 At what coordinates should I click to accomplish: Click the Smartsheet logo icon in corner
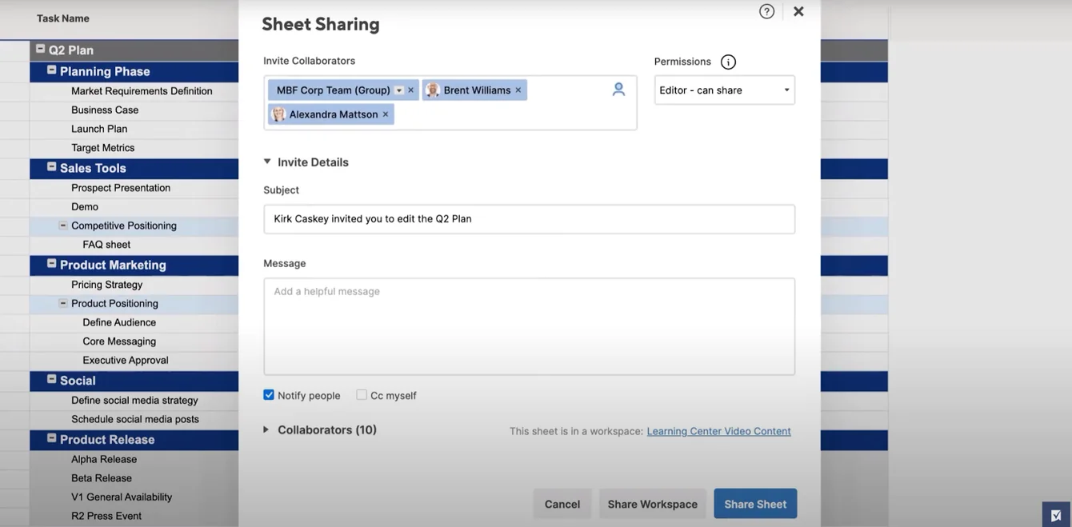click(x=1056, y=515)
